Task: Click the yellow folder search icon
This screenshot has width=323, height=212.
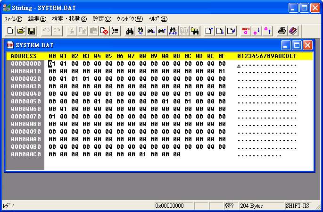Action: coord(194,31)
